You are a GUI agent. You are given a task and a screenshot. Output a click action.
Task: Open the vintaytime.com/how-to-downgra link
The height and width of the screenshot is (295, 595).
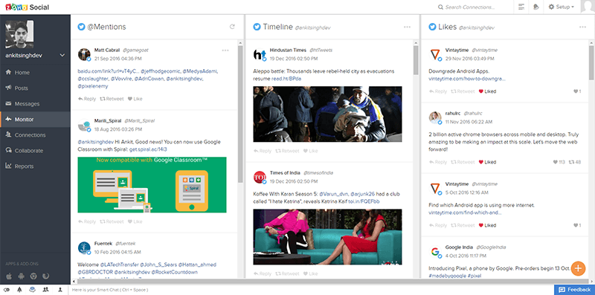coord(467,79)
